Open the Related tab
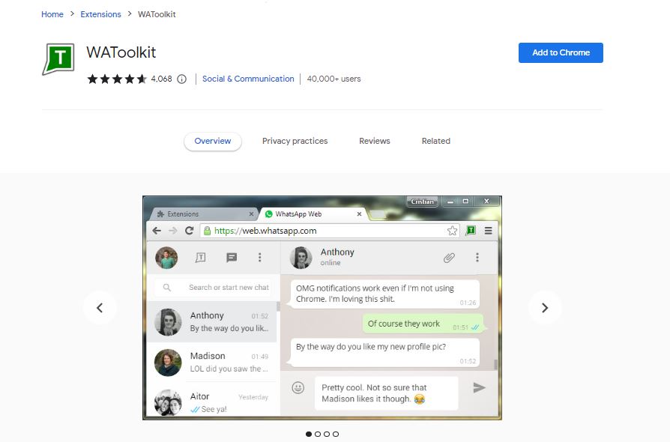Image resolution: width=670 pixels, height=442 pixels. tap(436, 142)
